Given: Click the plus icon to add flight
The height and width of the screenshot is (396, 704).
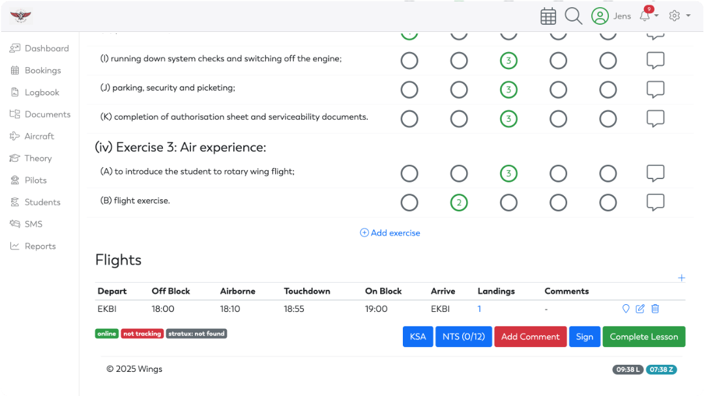Looking at the screenshot, I should click(681, 278).
